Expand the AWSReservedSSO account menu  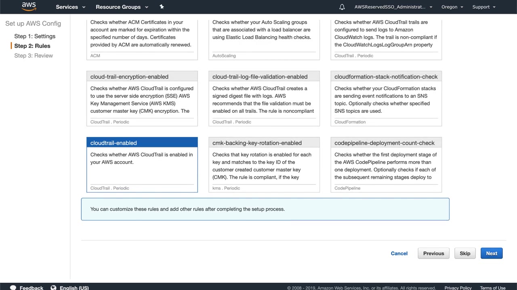[393, 7]
